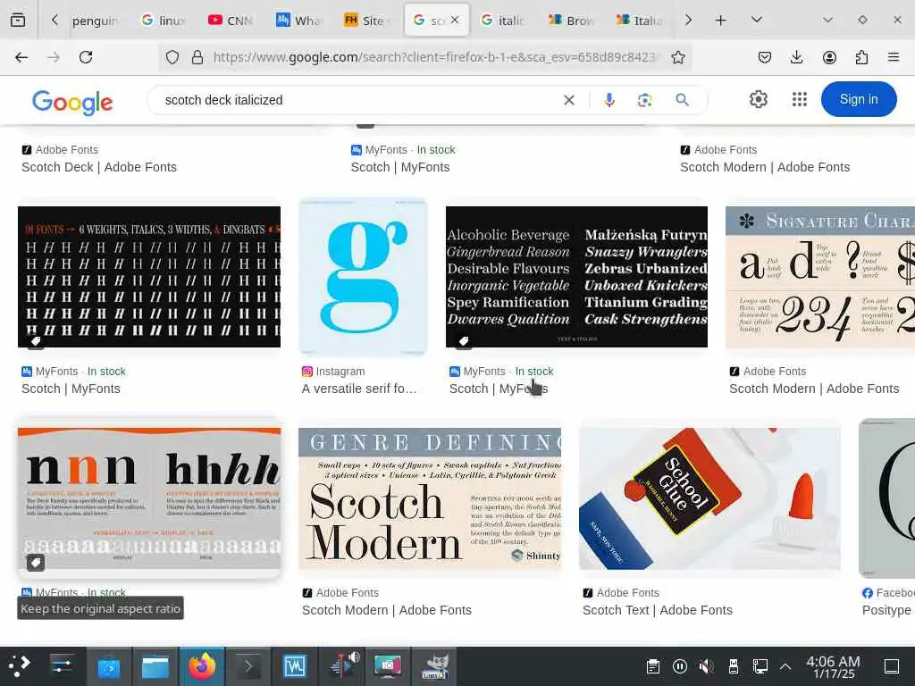
Task: Open Firefox View icon in tab bar
Action: click(x=18, y=20)
